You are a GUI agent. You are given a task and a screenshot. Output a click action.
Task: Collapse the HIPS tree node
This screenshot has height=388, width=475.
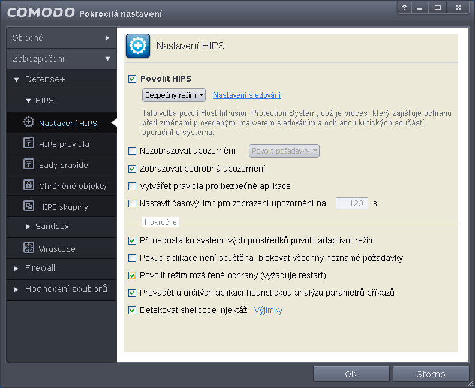tap(28, 101)
